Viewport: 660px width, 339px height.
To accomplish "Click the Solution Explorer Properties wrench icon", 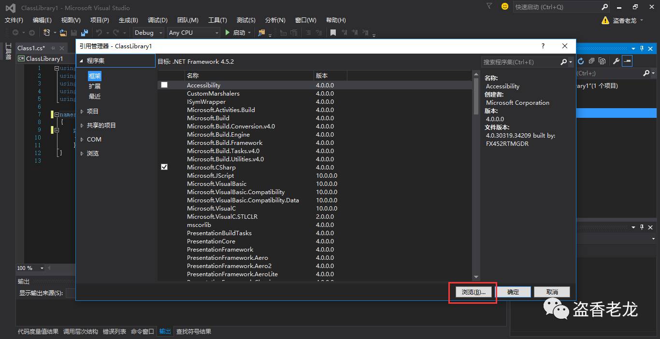I will point(616,61).
